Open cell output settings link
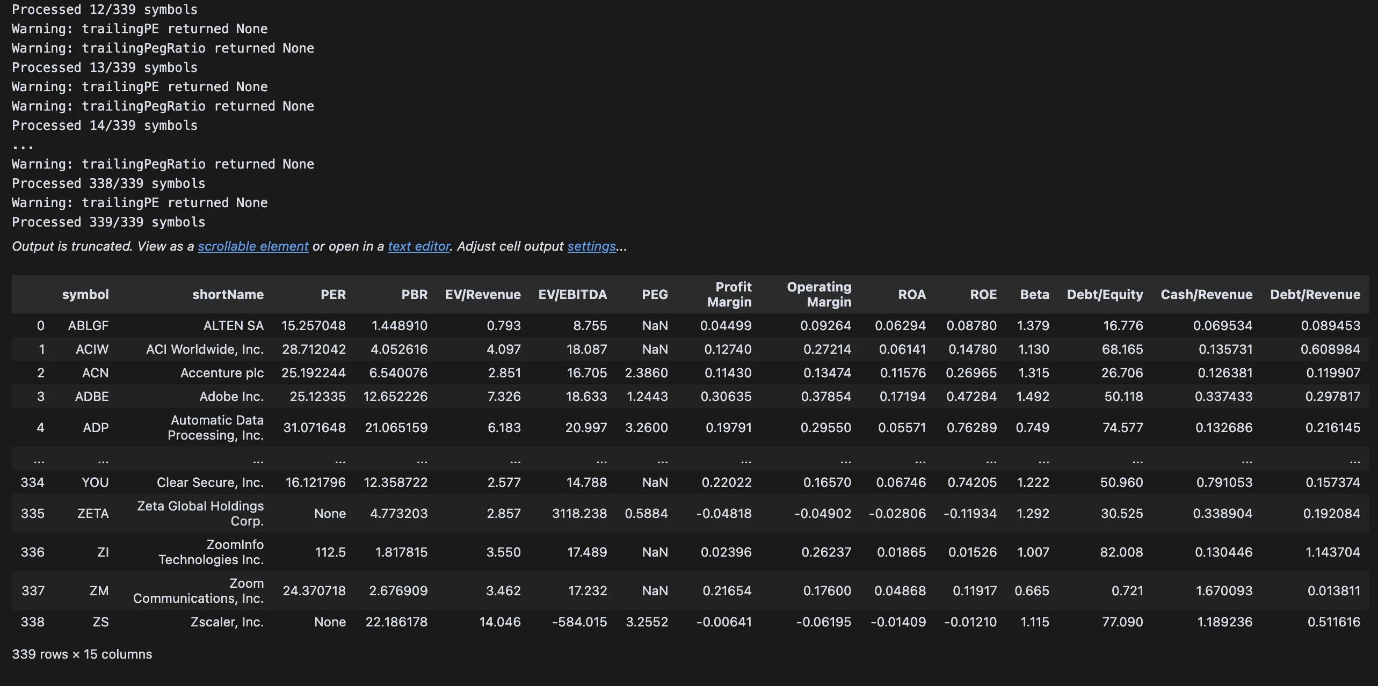The height and width of the screenshot is (686, 1378). point(591,246)
